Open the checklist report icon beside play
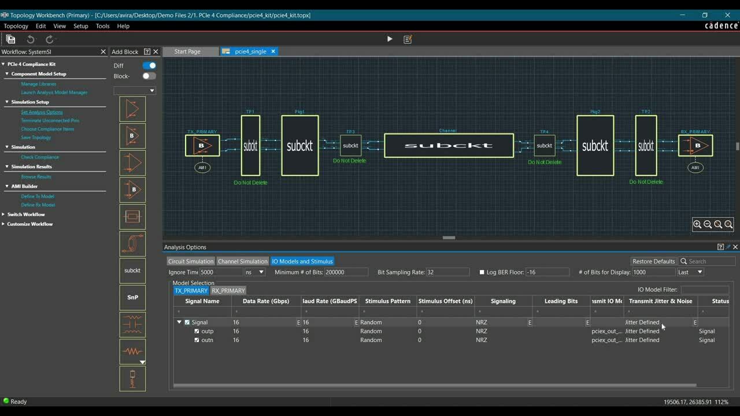The image size is (740, 416). pos(408,39)
